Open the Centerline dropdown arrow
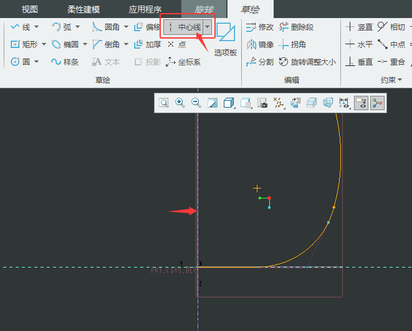The height and width of the screenshot is (331, 412). click(x=208, y=27)
